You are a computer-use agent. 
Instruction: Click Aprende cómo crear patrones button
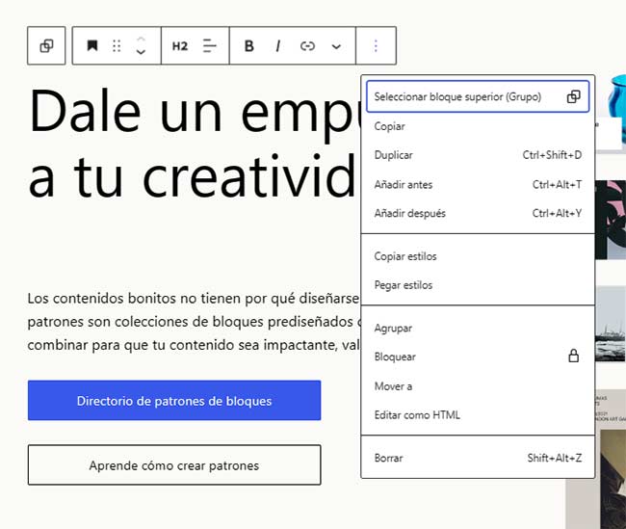[174, 465]
